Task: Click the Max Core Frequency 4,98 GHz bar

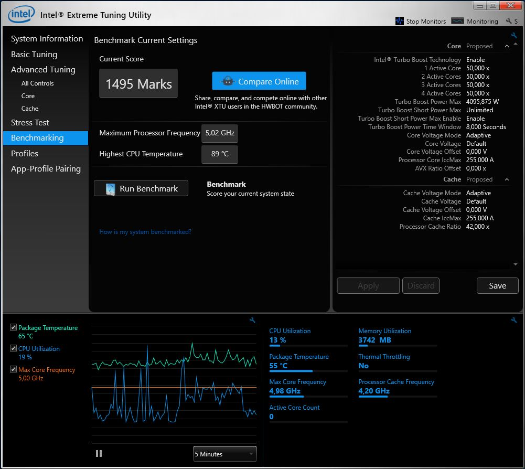Action: coord(308,397)
